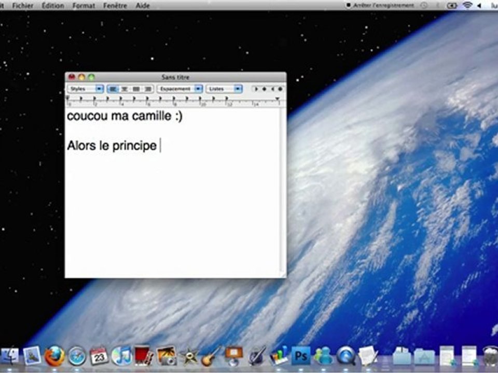Close the Sans titre window
Viewport: 498px width, 373px height.
pyautogui.click(x=72, y=77)
